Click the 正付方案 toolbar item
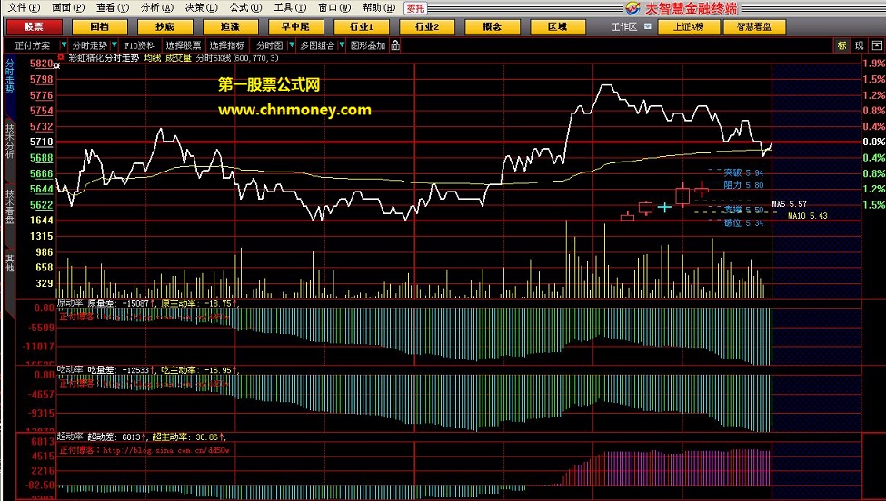 [x=32, y=45]
